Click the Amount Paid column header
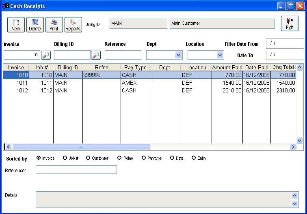This screenshot has height=214, width=307. pos(227,67)
